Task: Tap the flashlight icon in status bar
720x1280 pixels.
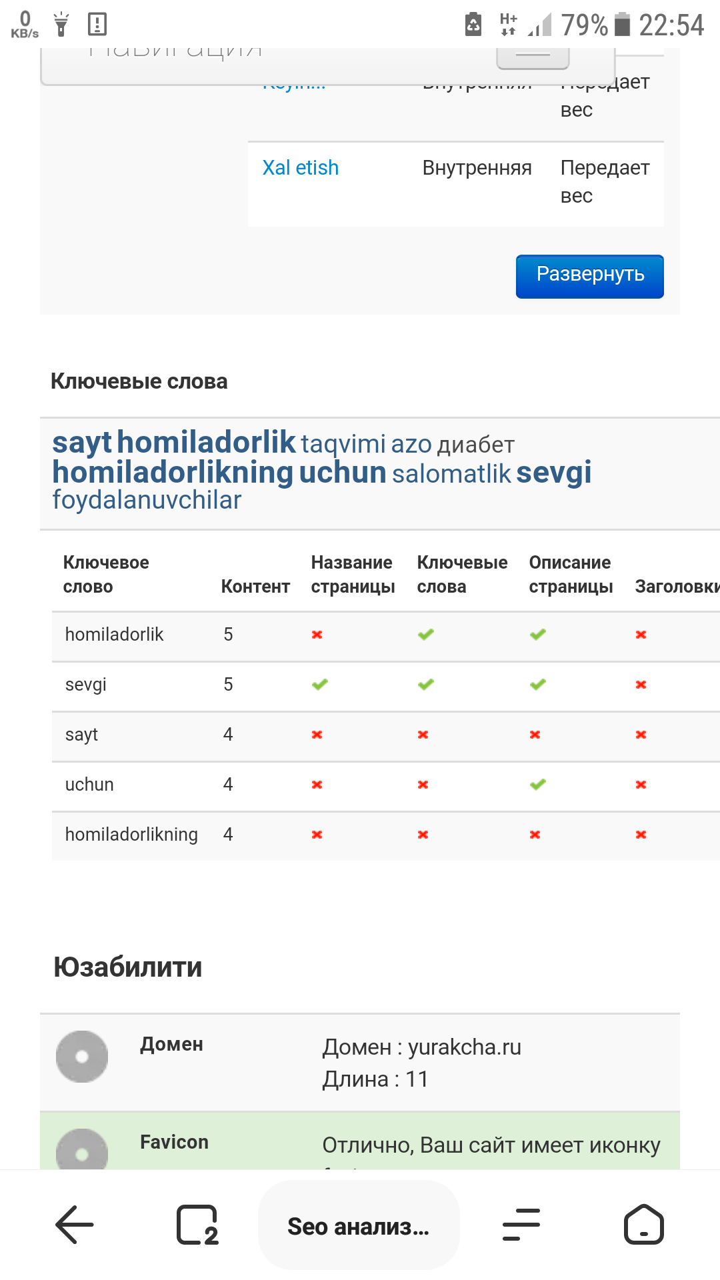Action: [61, 25]
